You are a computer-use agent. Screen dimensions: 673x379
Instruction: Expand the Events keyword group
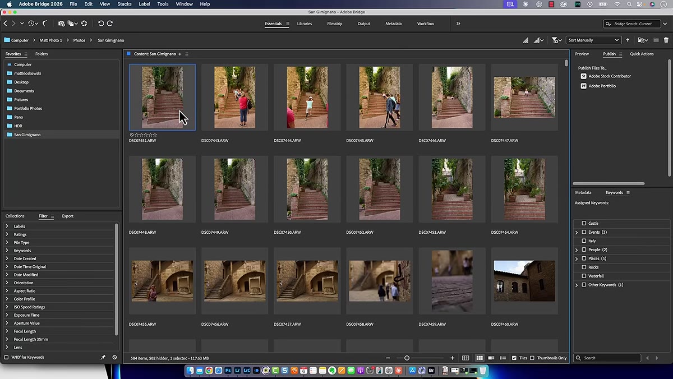577,232
